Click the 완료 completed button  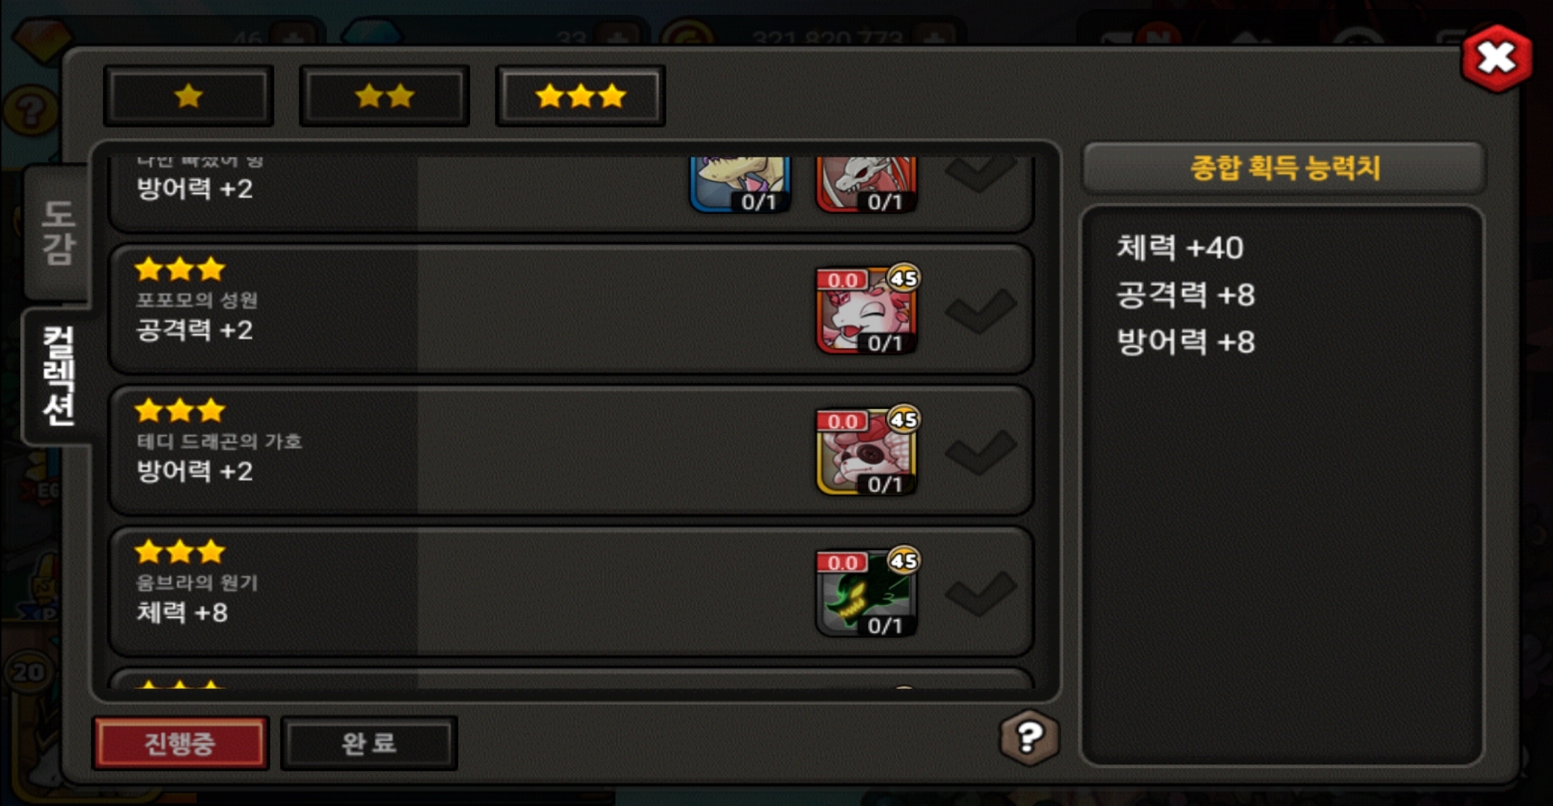point(369,743)
